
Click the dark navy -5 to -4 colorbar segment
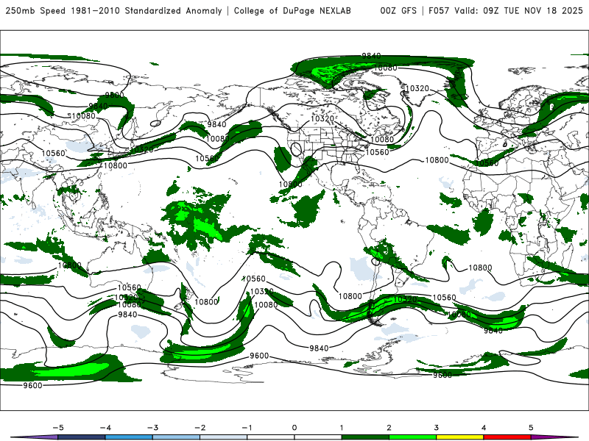pyautogui.click(x=82, y=437)
